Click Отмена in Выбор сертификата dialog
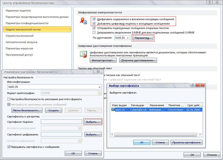 point(160,143)
